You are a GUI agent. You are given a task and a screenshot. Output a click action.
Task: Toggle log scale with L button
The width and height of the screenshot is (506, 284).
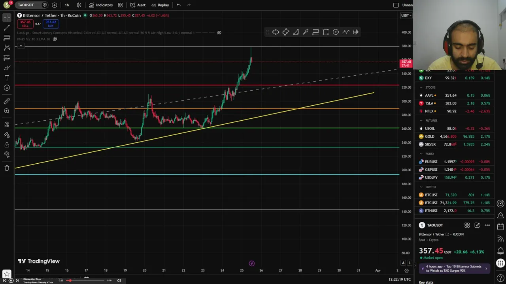tap(409, 263)
